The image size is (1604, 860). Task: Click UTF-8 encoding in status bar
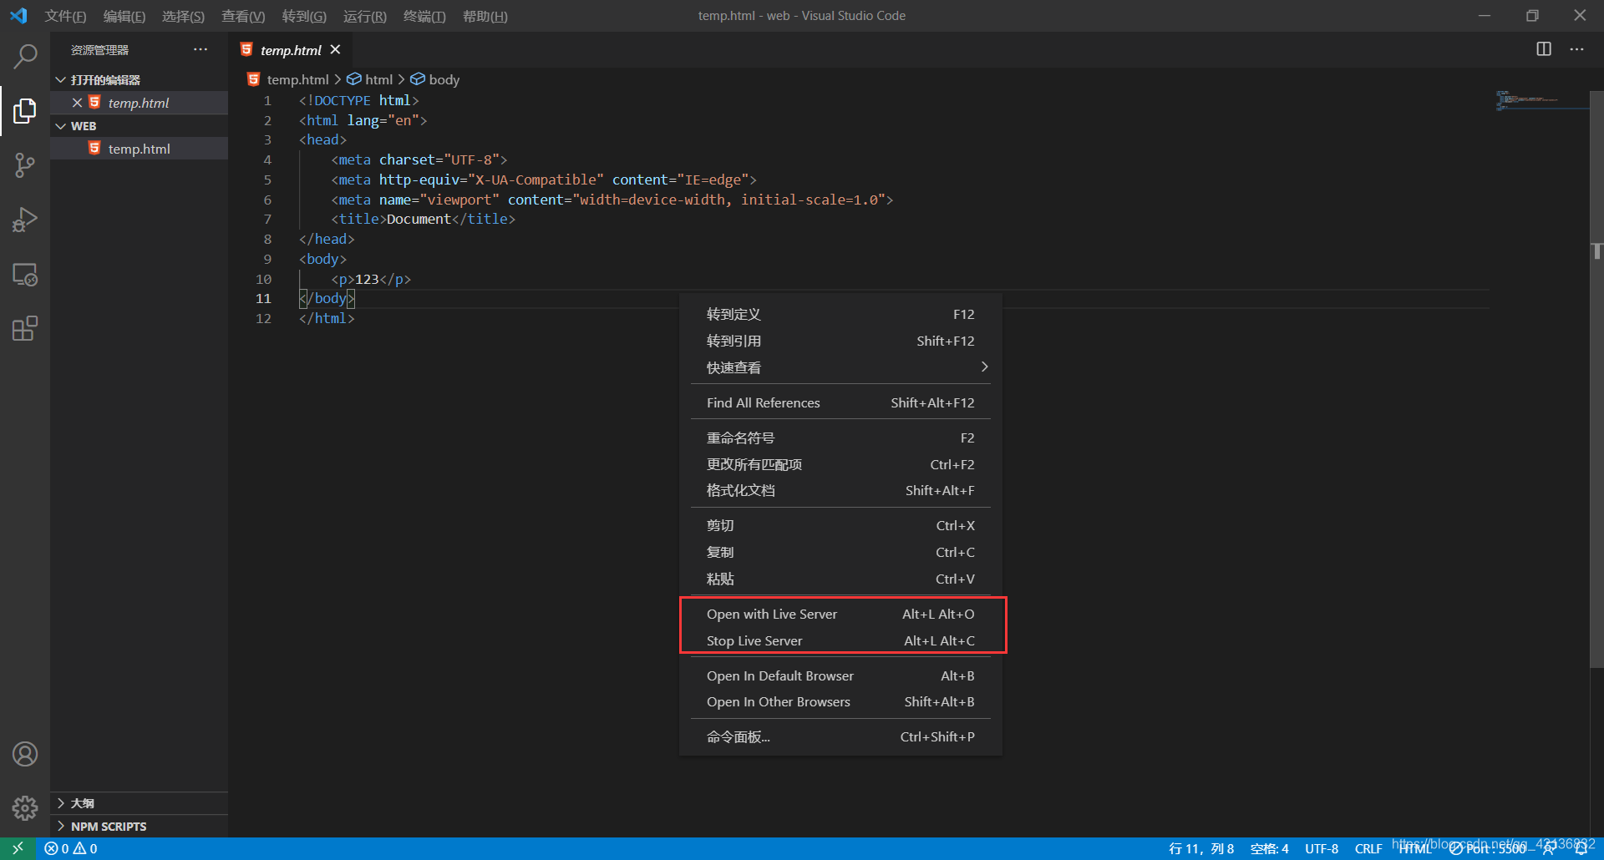click(x=1322, y=848)
